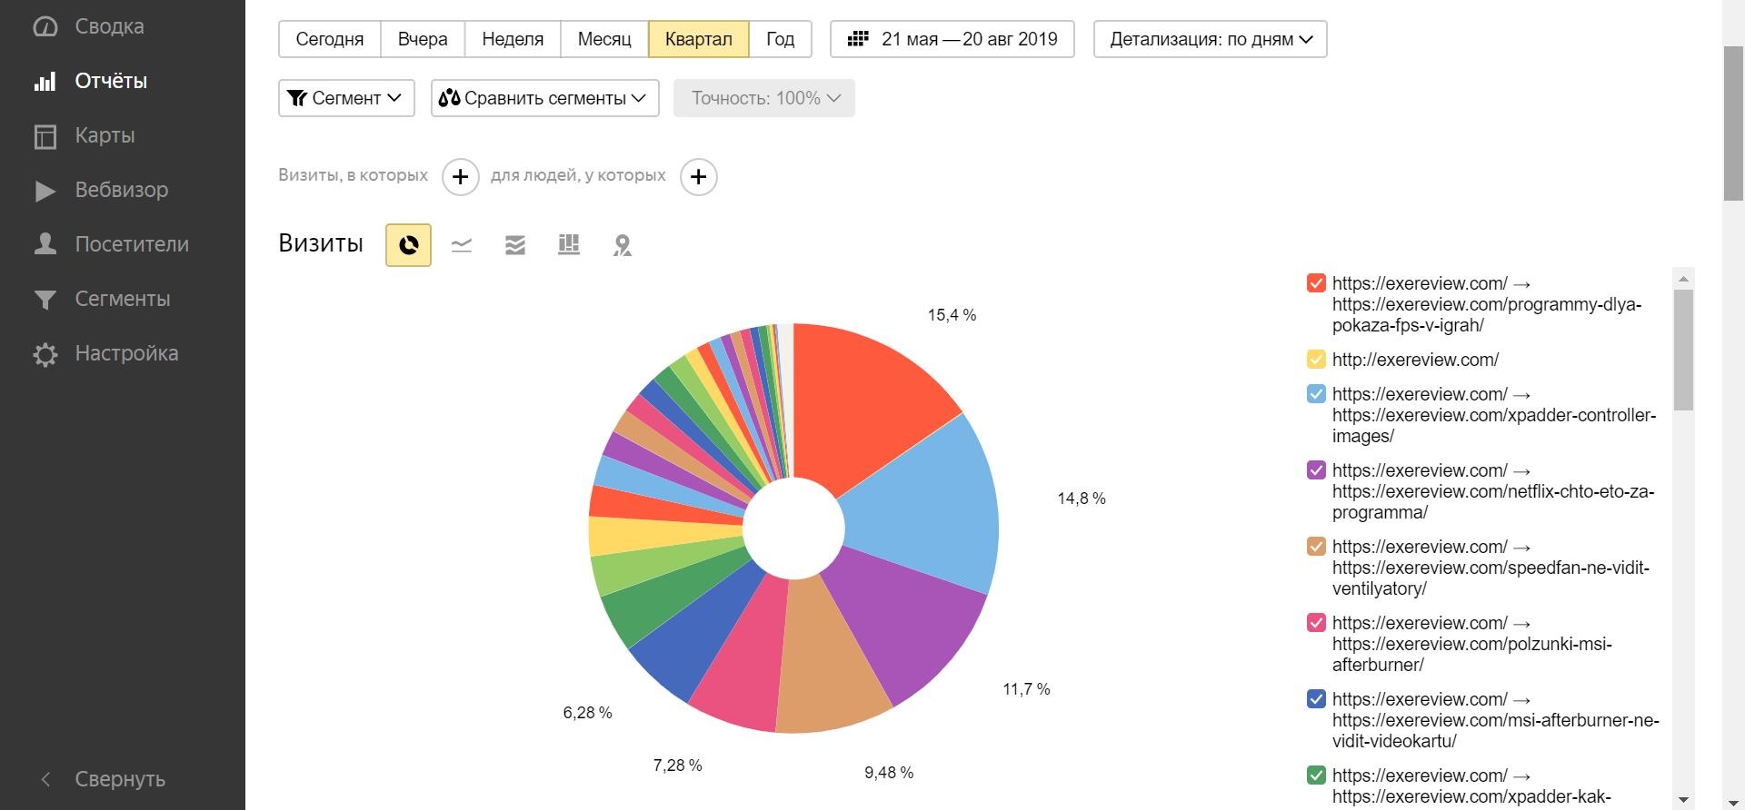Click the Сегменты funnel icon
The image size is (1745, 810).
pos(45,300)
